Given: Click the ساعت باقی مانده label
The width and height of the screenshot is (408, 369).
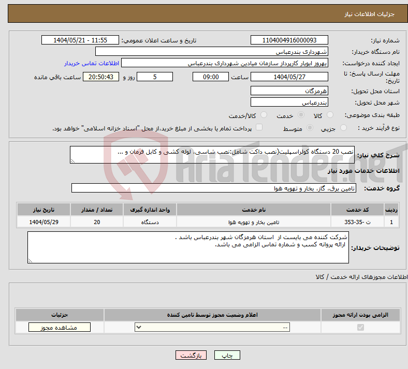Looking at the screenshot, I should pos(57,77).
